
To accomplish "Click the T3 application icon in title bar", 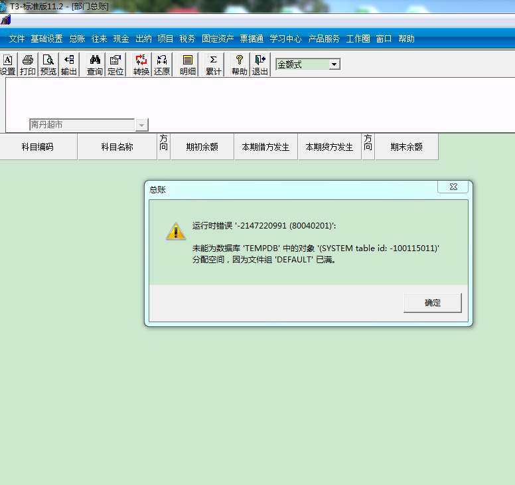I will [3, 7].
